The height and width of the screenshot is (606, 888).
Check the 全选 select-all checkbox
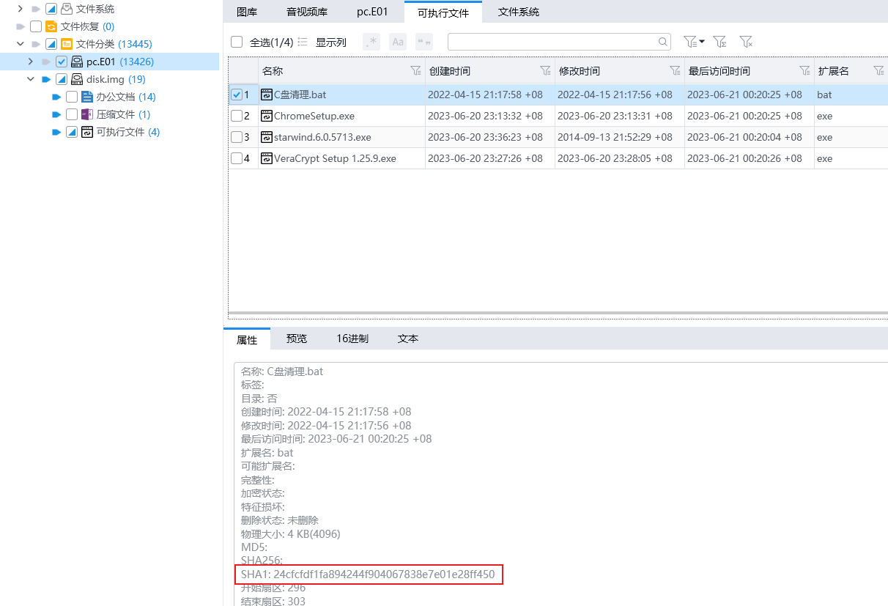click(x=237, y=42)
